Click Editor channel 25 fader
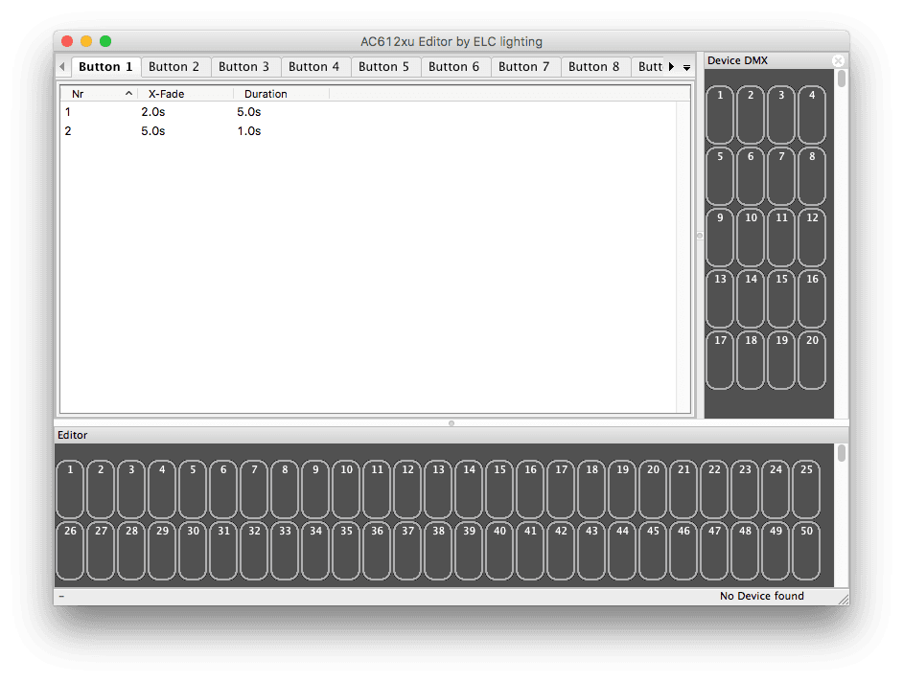Screen dimensions: 903x682 [x=806, y=489]
